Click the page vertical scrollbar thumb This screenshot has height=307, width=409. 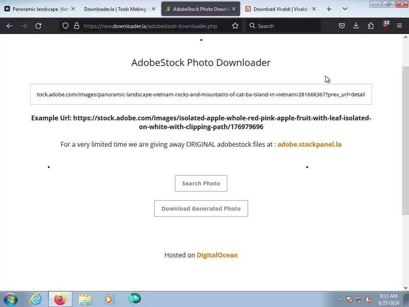point(405,141)
